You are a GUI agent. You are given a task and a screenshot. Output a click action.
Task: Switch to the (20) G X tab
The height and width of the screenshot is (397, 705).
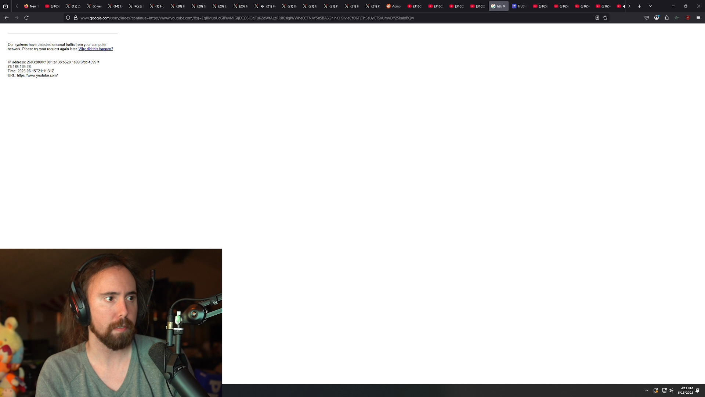(x=199, y=6)
